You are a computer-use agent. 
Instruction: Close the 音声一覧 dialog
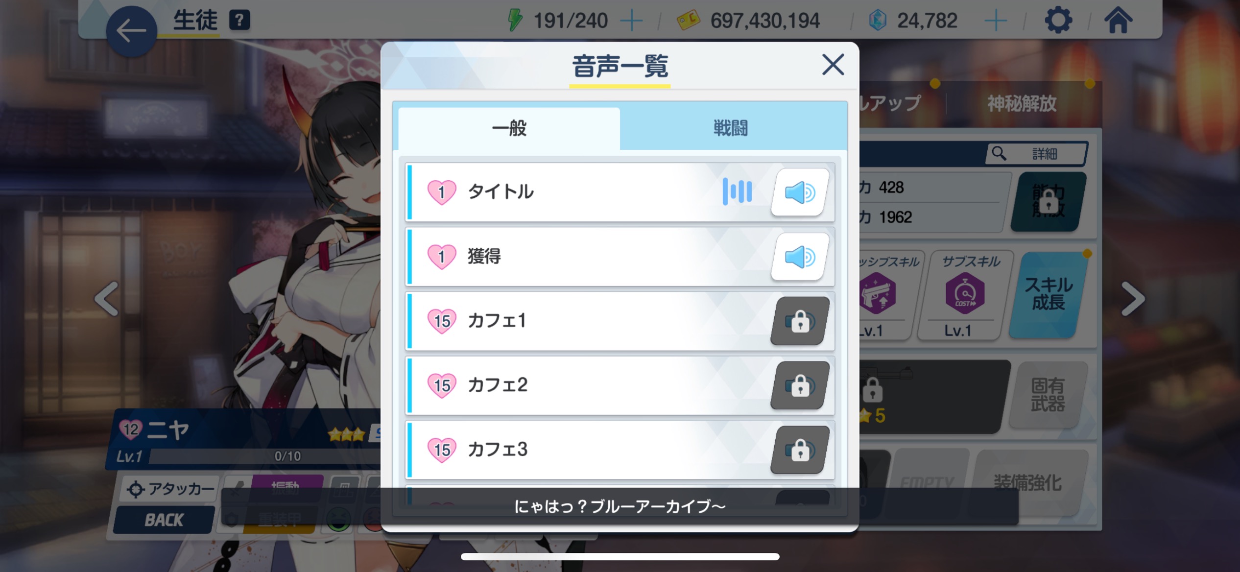pos(833,65)
